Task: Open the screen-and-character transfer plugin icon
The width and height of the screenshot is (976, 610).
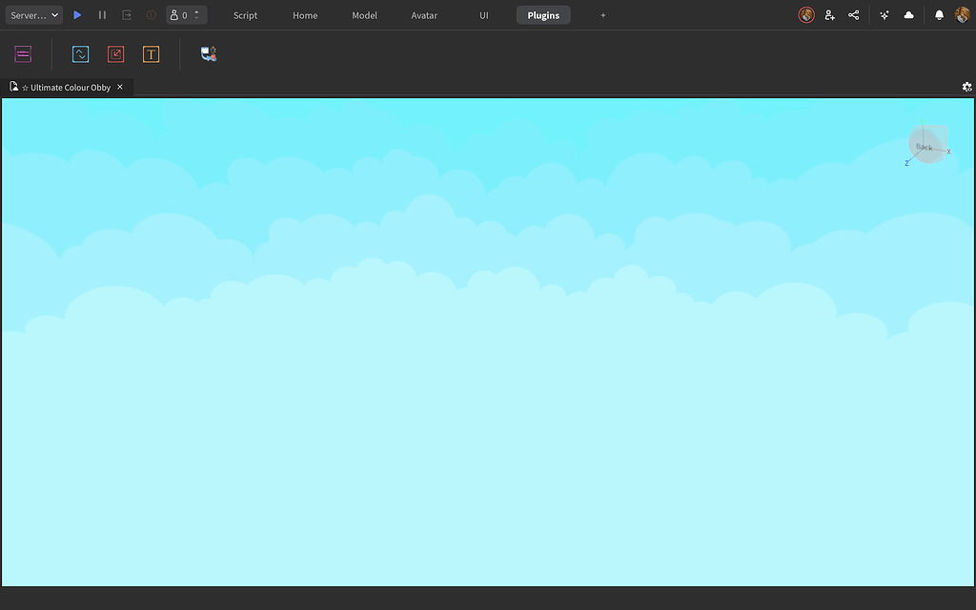Action: [x=209, y=54]
